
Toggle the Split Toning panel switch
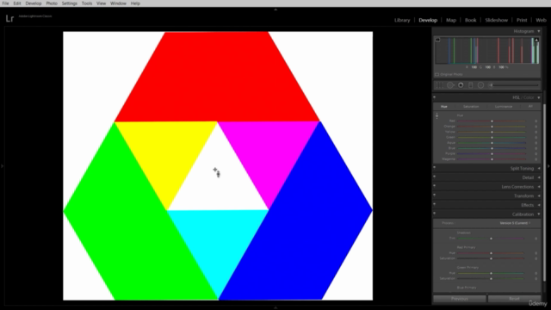click(x=435, y=168)
